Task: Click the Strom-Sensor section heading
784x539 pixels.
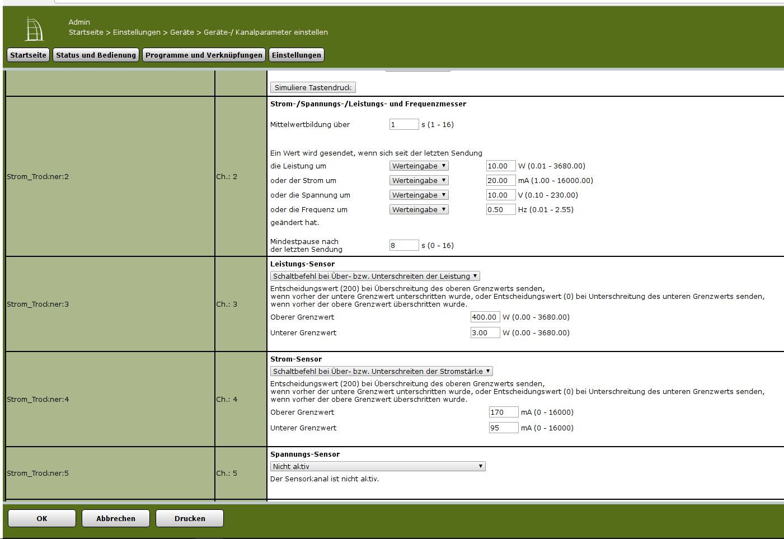Action: pos(296,359)
